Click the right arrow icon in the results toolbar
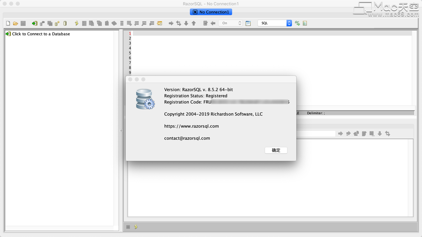This screenshot has width=422, height=237. point(341,134)
